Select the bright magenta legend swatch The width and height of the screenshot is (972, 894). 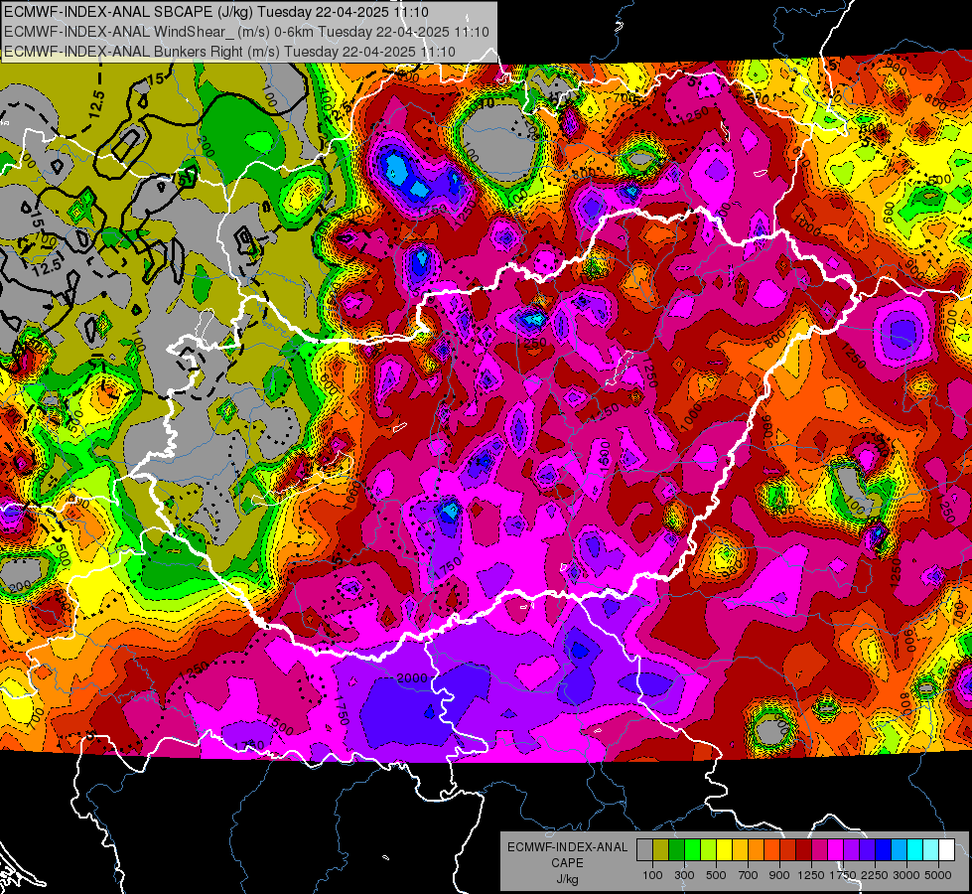[836, 850]
